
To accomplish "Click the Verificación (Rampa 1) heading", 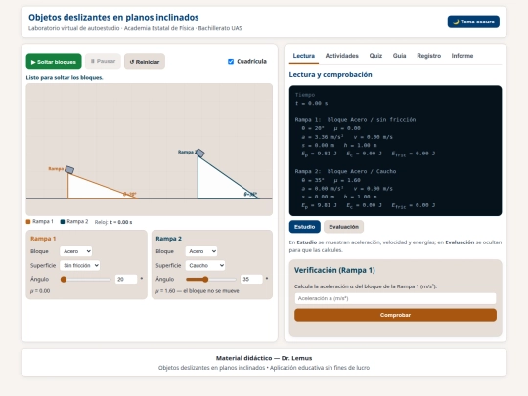I will coord(334,270).
